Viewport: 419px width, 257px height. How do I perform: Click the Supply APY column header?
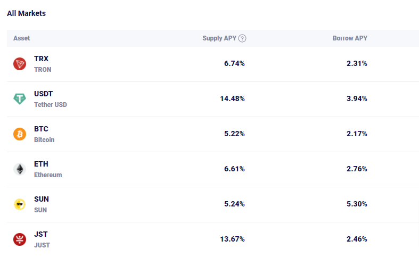pos(219,38)
